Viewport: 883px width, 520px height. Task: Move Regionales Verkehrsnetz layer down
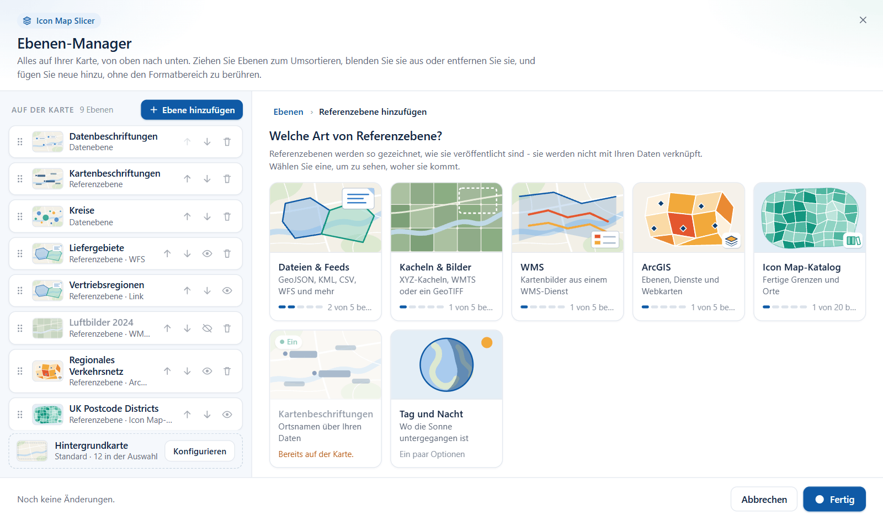click(x=187, y=371)
